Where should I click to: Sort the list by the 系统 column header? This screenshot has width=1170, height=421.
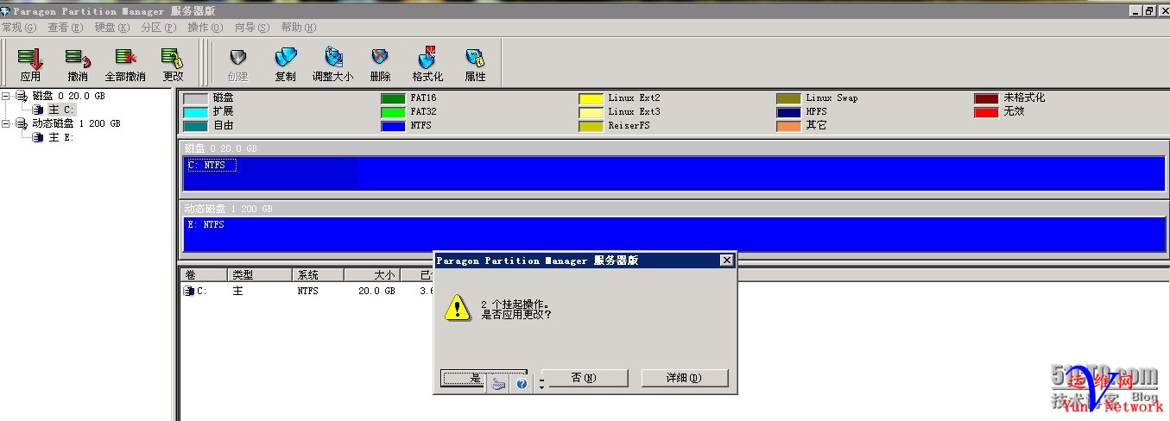click(x=318, y=275)
